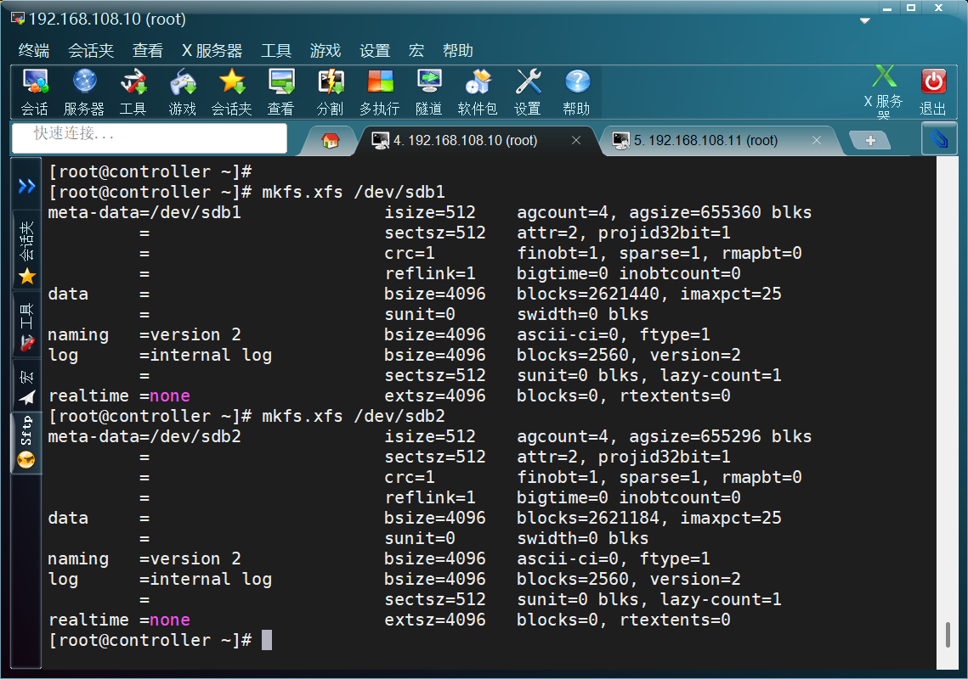This screenshot has height=679, width=968.
Task: Click the 帮助 (Help) toolbar icon
Action: pyautogui.click(x=576, y=93)
